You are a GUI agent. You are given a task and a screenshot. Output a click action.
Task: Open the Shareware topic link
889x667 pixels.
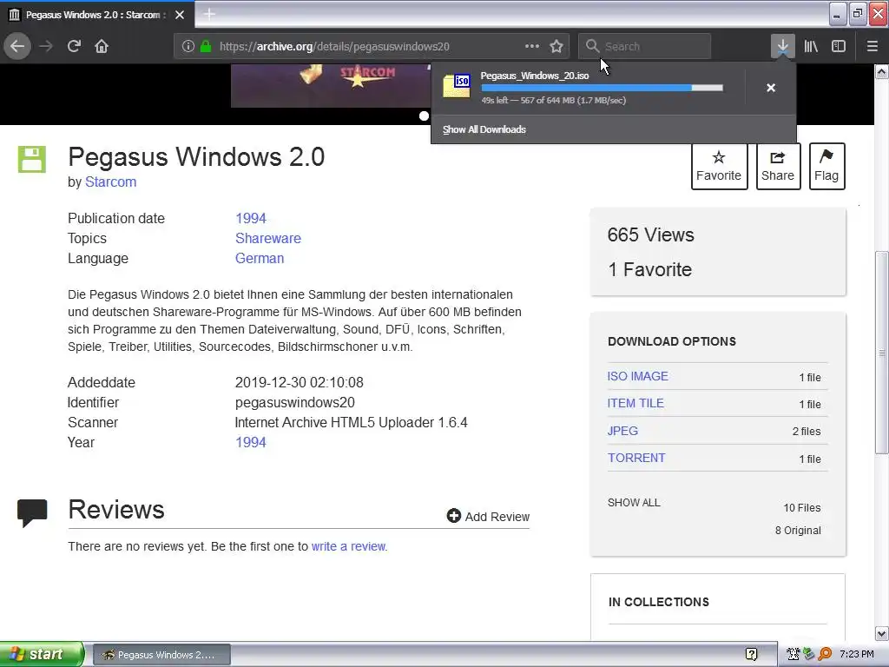tap(268, 238)
